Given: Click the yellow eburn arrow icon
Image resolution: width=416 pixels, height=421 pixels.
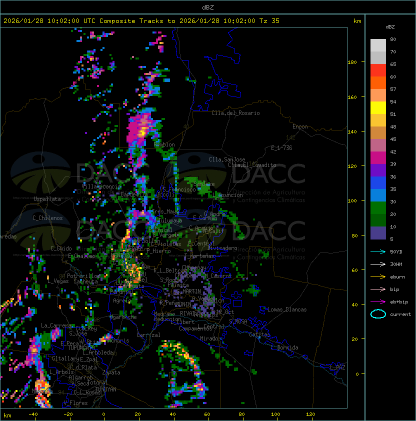Looking at the screenshot, I should pyautogui.click(x=378, y=277).
